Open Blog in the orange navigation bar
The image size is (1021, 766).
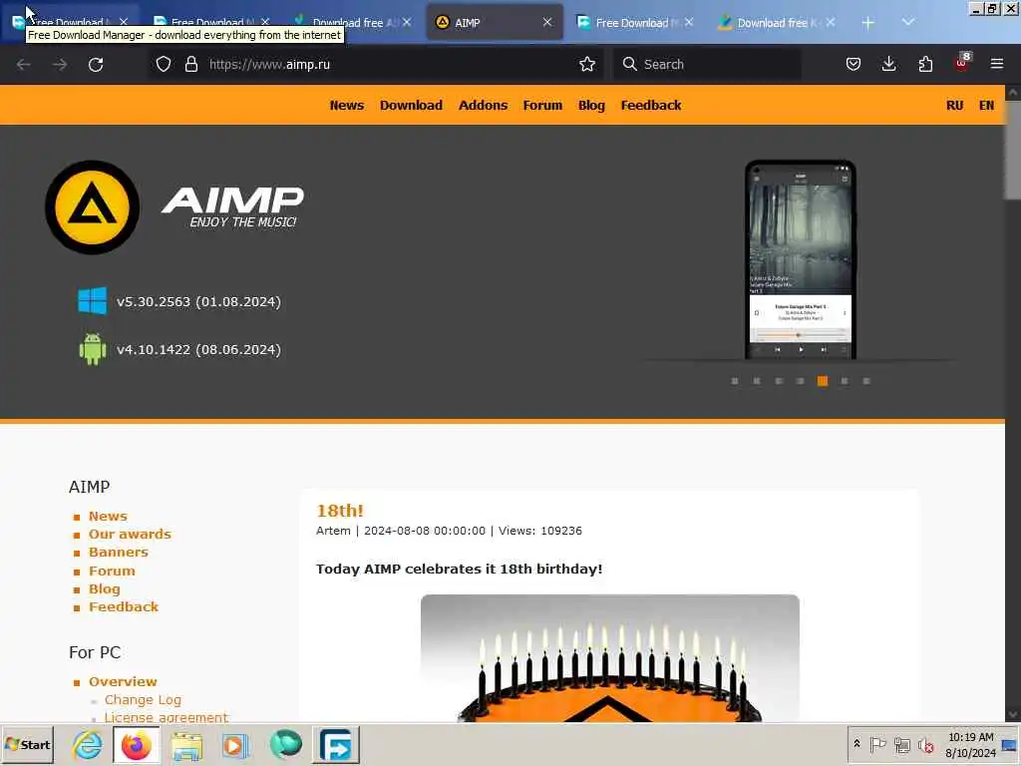[591, 105]
